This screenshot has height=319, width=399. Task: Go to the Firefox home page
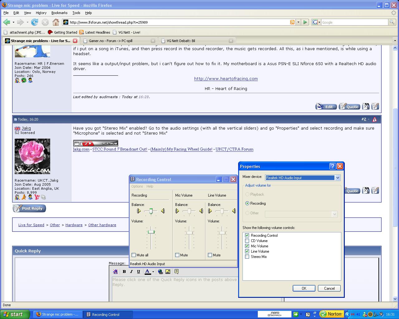[56, 22]
